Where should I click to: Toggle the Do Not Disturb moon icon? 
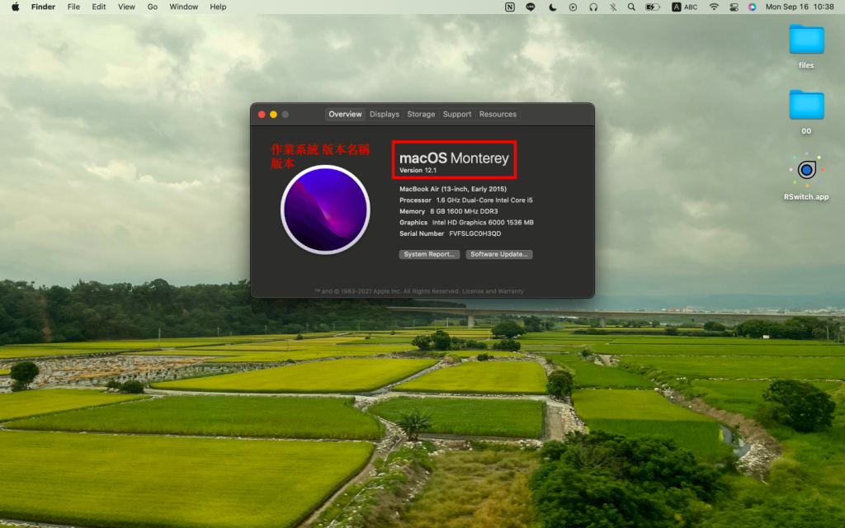tap(552, 7)
